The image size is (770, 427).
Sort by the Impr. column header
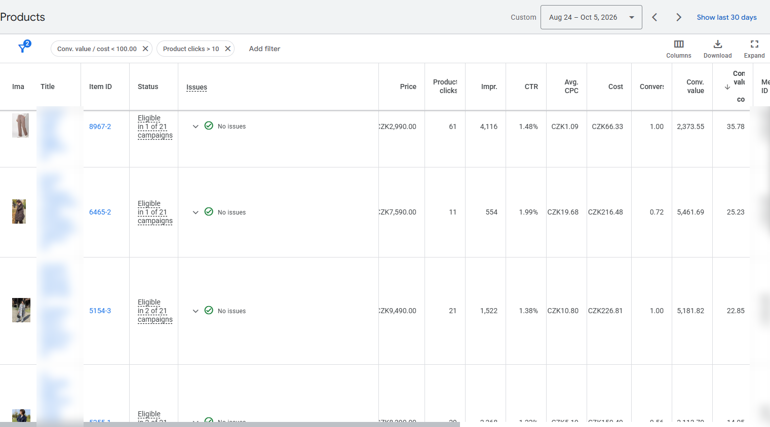(x=489, y=87)
